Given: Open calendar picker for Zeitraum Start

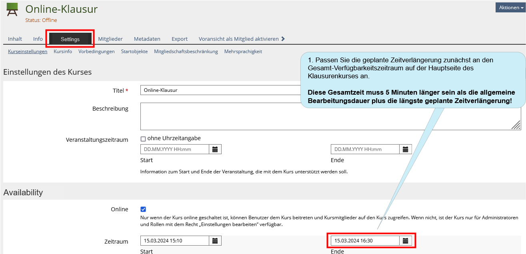Looking at the screenshot, I should click(x=215, y=241).
